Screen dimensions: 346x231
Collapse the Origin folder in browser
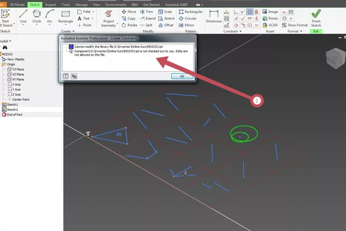point(3,64)
